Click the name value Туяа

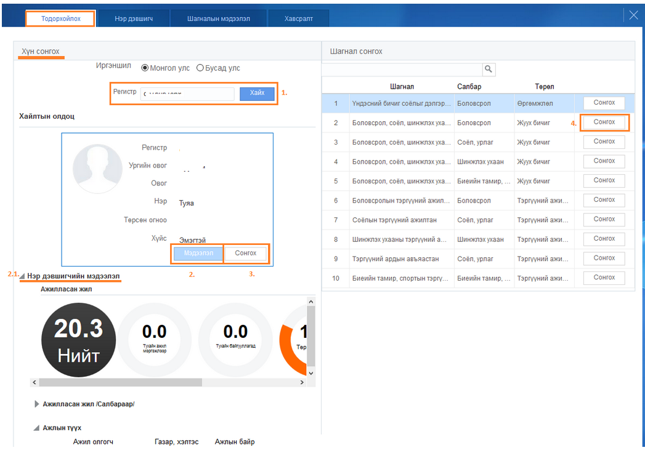pyautogui.click(x=186, y=203)
